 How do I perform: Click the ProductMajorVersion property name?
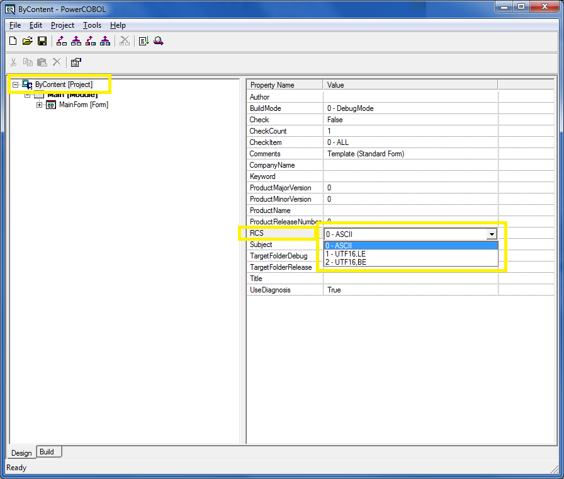[281, 188]
